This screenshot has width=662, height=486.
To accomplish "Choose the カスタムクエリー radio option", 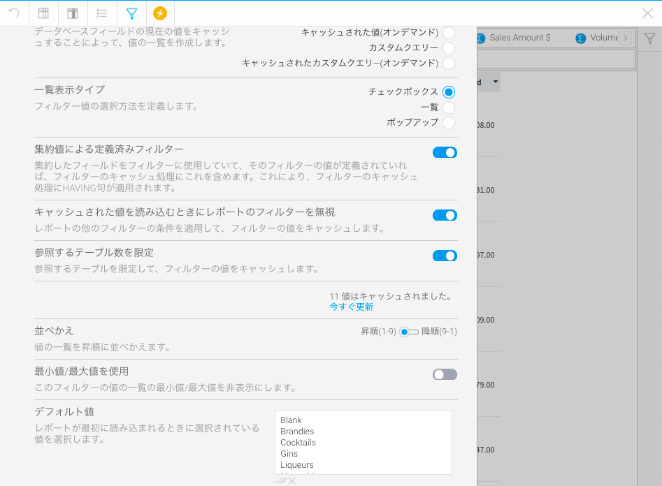I will click(449, 48).
